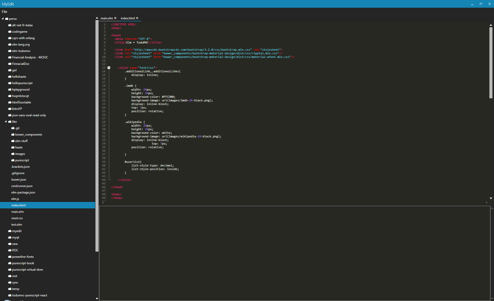Select index.html in the file tree
Viewport: 494px width, 301px height.
(x=48, y=205)
